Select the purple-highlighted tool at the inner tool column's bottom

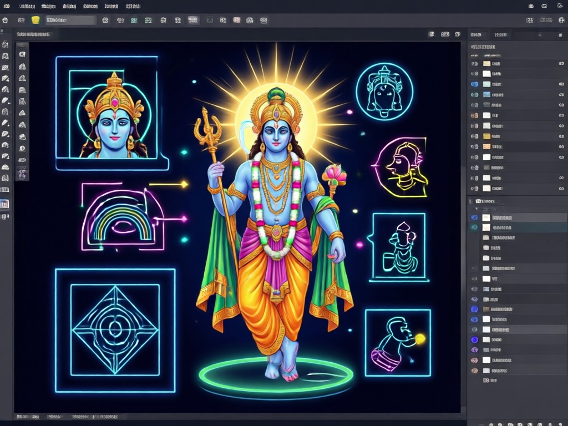[22, 175]
